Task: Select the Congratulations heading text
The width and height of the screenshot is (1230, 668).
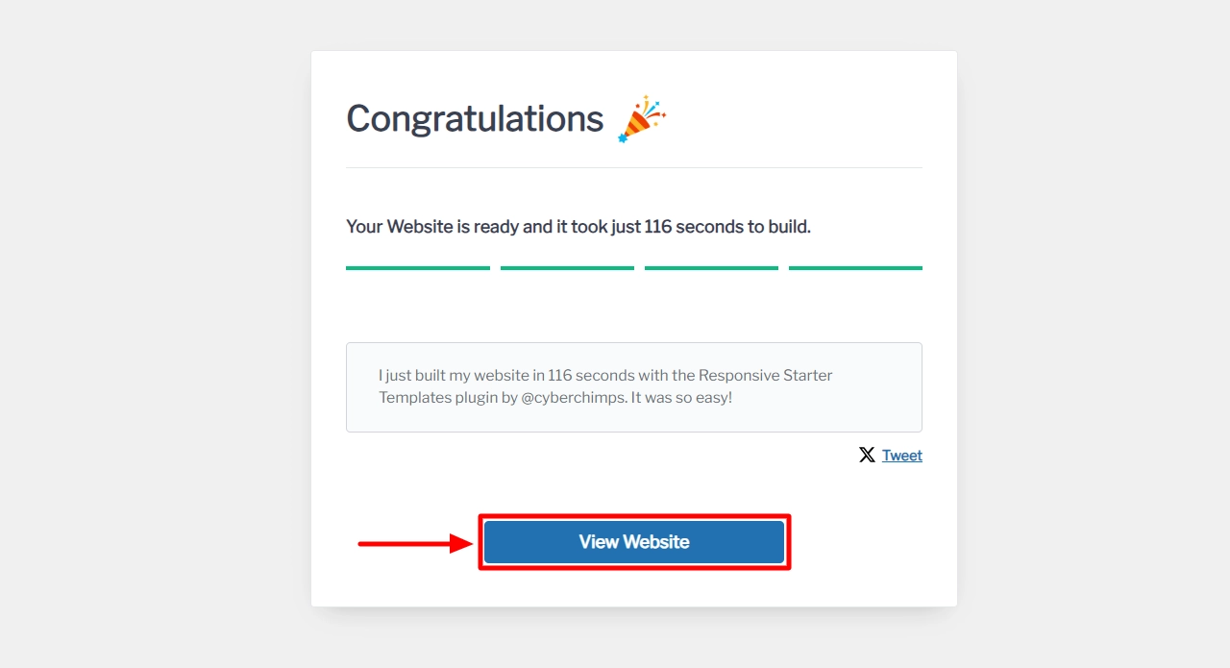Action: 474,117
